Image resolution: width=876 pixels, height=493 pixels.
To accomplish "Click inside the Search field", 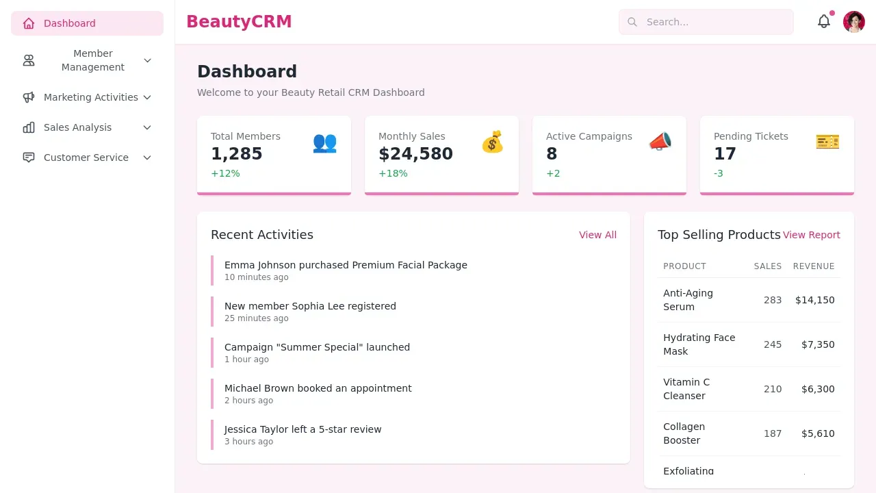I will [691, 22].
